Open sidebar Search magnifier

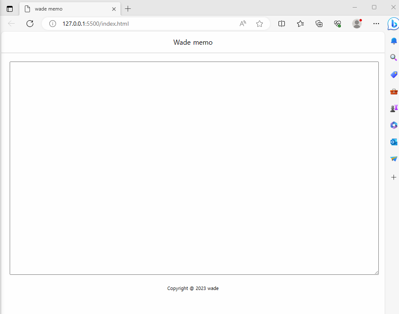[394, 57]
